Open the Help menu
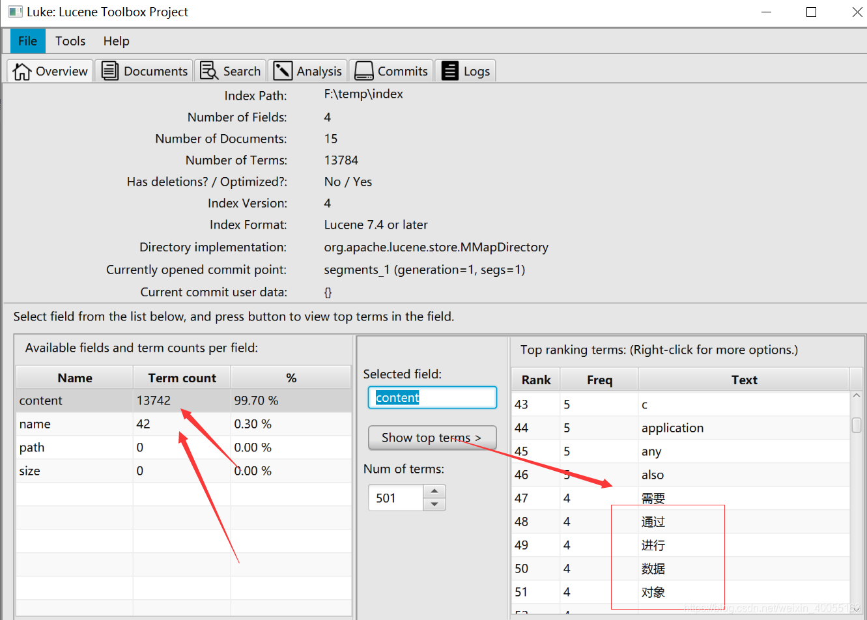 pos(116,41)
